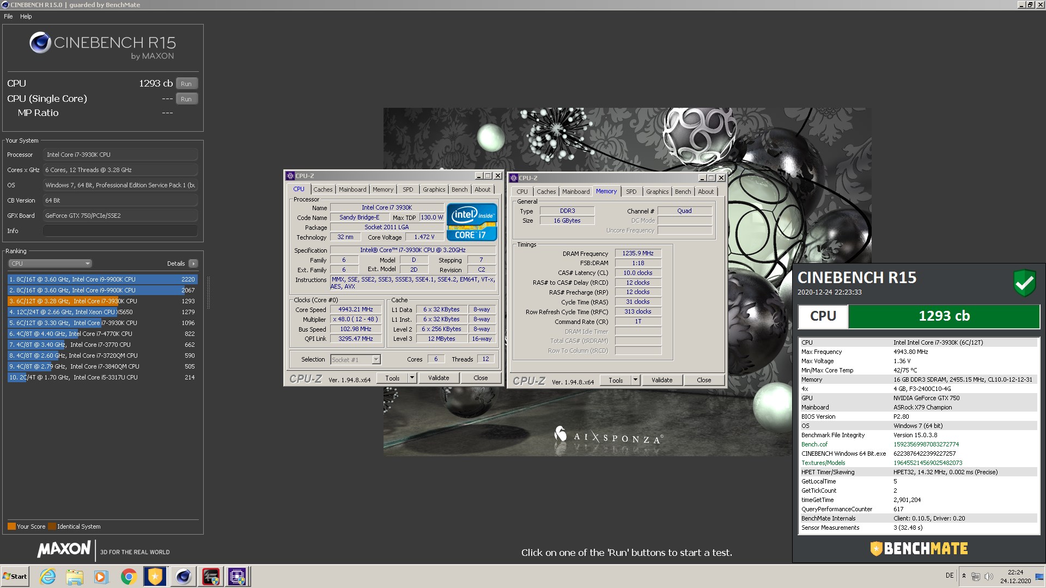Click the Info input field
This screenshot has height=588, width=1046.
click(120, 231)
